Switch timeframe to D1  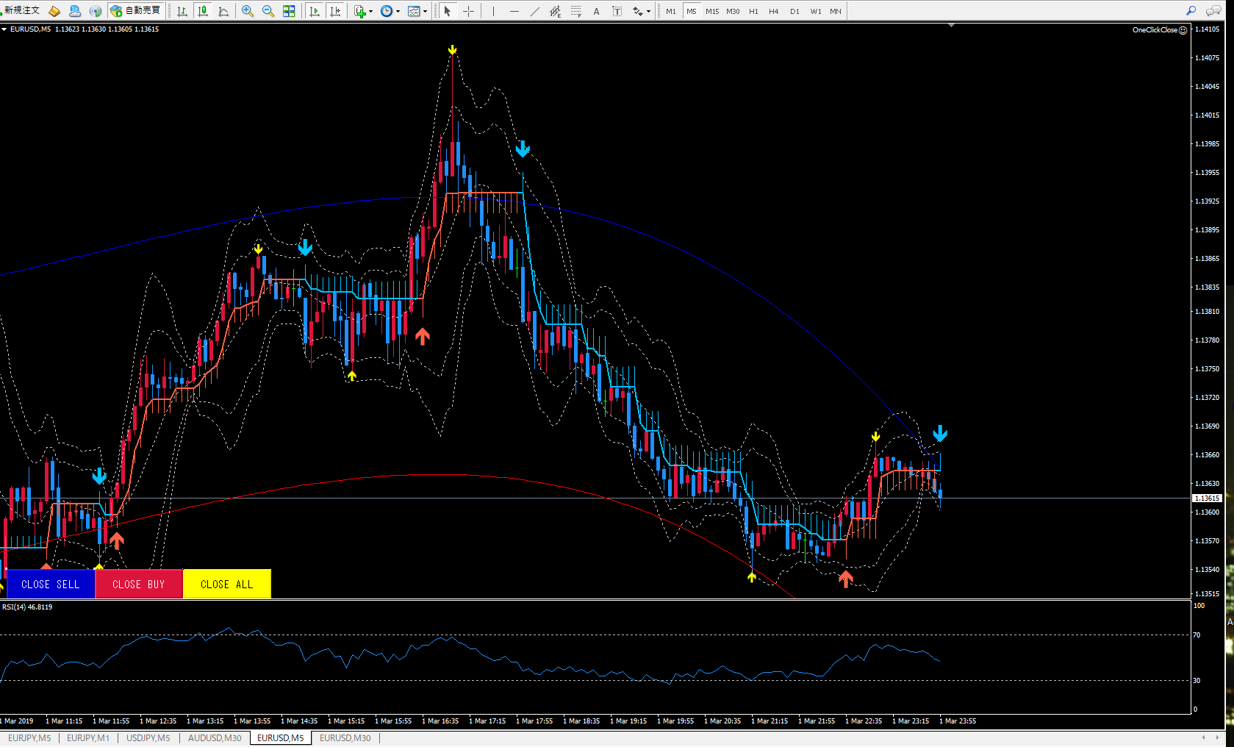pos(794,11)
